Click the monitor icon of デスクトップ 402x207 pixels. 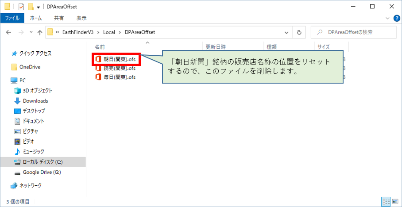click(x=17, y=111)
